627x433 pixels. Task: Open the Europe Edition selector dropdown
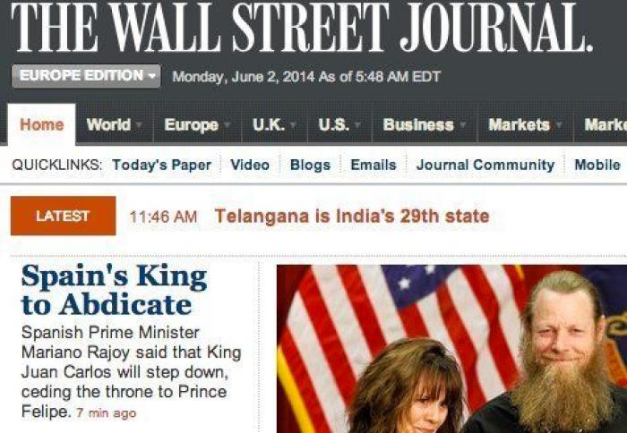click(86, 76)
